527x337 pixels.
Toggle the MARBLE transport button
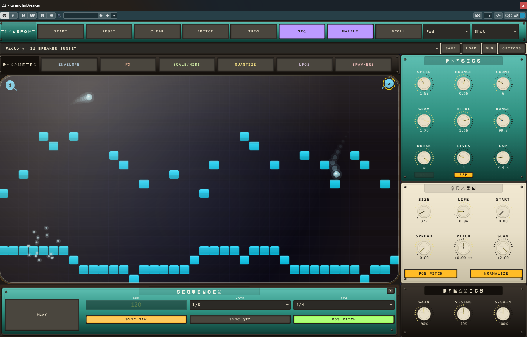tap(350, 31)
